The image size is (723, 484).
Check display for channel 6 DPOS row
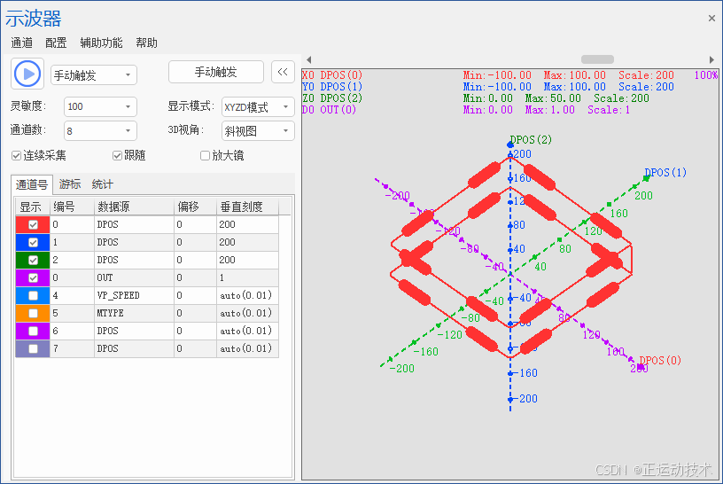[33, 331]
